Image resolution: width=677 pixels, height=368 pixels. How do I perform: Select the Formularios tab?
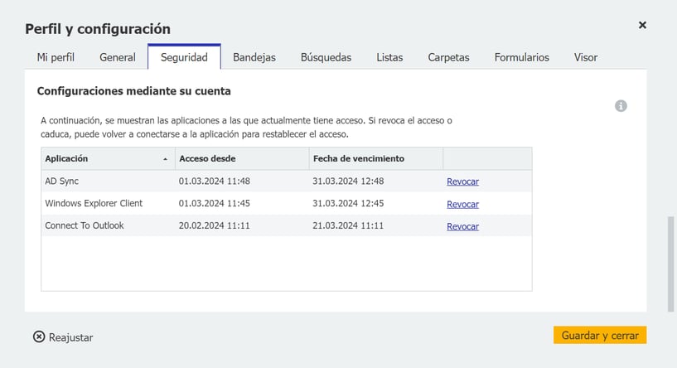(x=521, y=57)
